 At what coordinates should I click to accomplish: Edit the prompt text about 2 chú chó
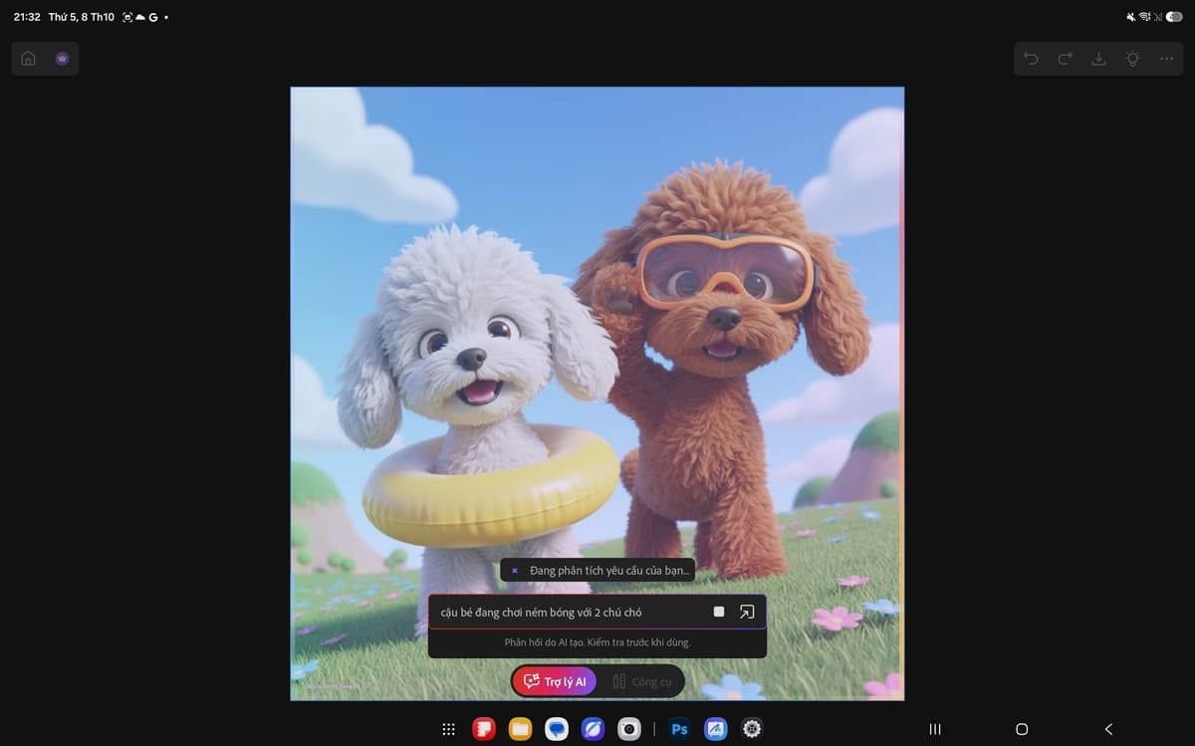[x=542, y=612]
